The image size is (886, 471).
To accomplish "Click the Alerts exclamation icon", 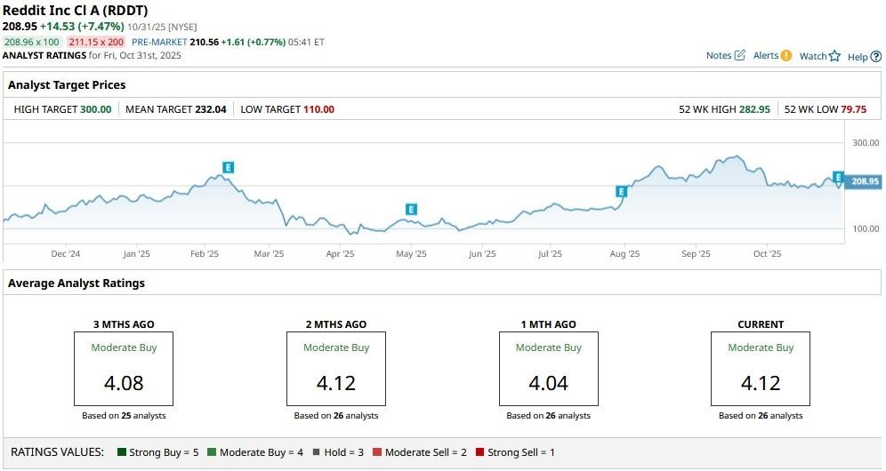I will point(786,55).
